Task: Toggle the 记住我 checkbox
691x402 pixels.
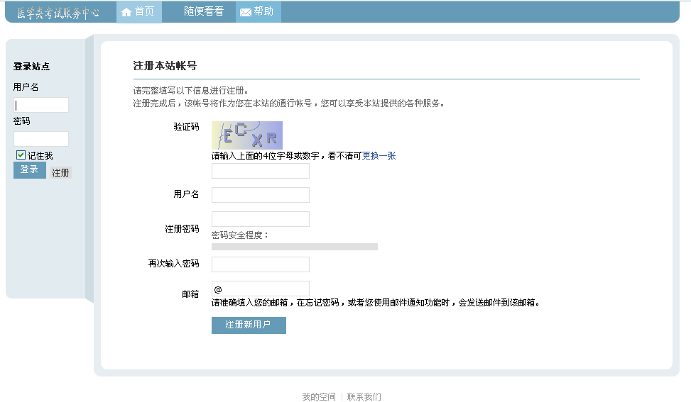Action: (21, 155)
